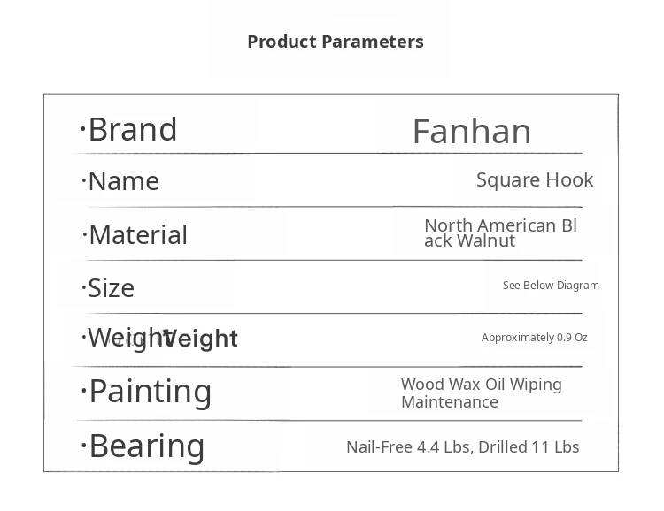Click the See Below Diagram text
This screenshot has height=511, width=664.
[551, 286]
